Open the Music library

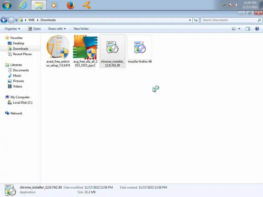[17, 76]
